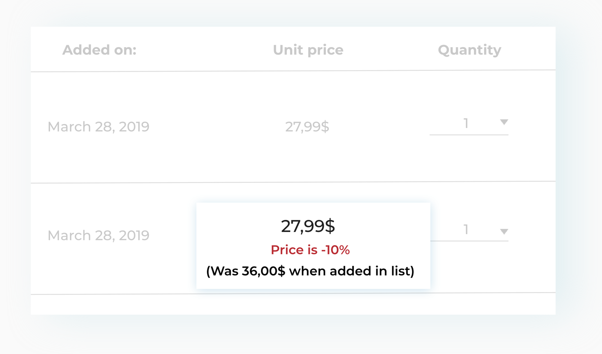
Task: Click empty strip below second row divider
Action: (293, 304)
